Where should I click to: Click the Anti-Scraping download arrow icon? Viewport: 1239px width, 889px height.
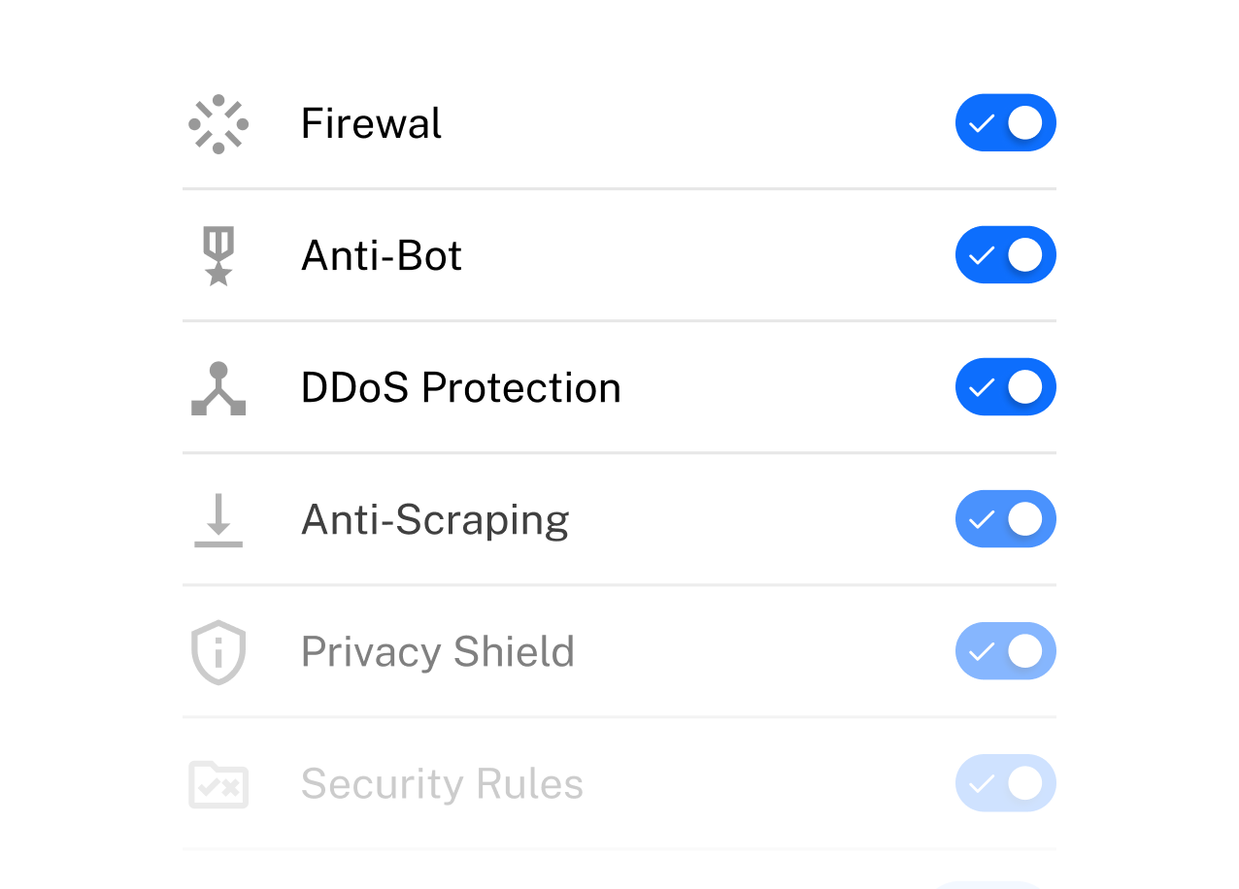pyautogui.click(x=218, y=520)
